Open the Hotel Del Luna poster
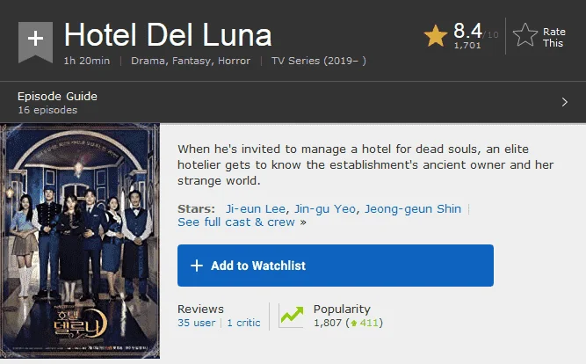Screen dimensions: 586x364 80,241
